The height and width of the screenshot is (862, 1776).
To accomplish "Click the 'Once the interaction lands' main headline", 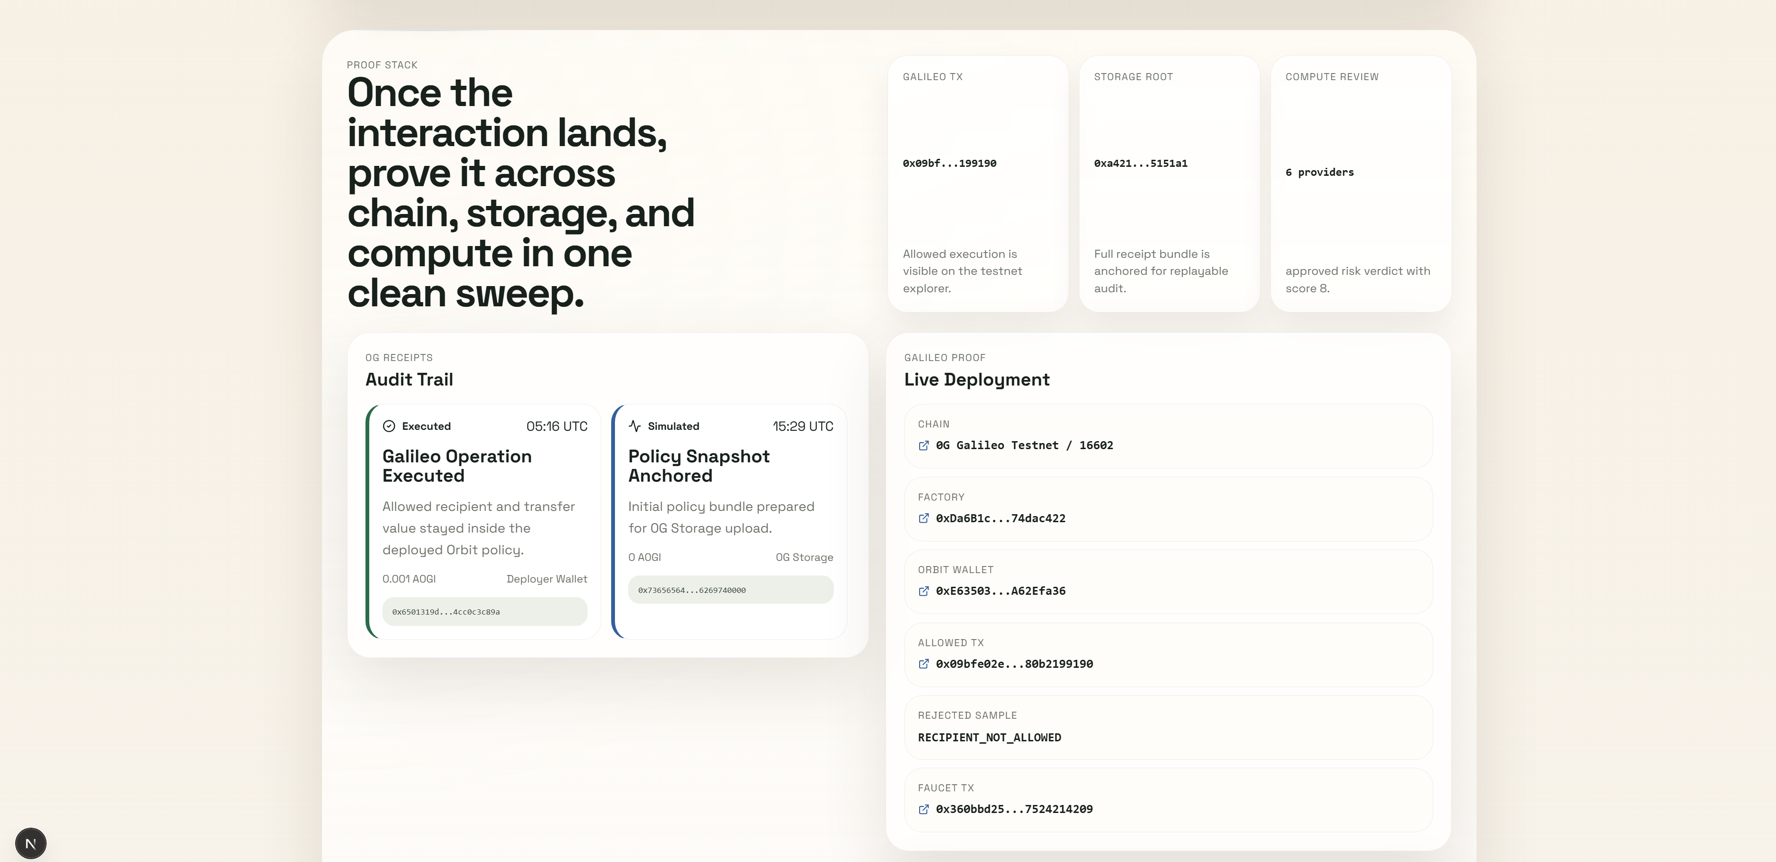I will (x=521, y=193).
